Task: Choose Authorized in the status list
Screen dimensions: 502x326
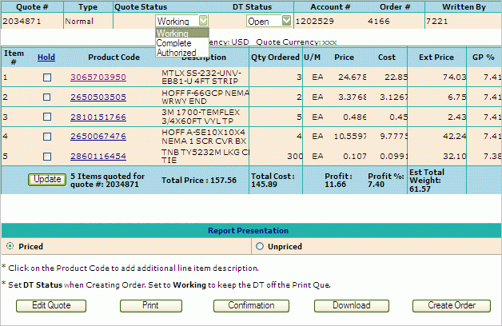Action: (177, 53)
